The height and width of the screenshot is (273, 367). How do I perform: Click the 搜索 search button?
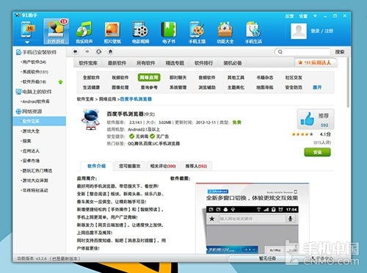340,52
